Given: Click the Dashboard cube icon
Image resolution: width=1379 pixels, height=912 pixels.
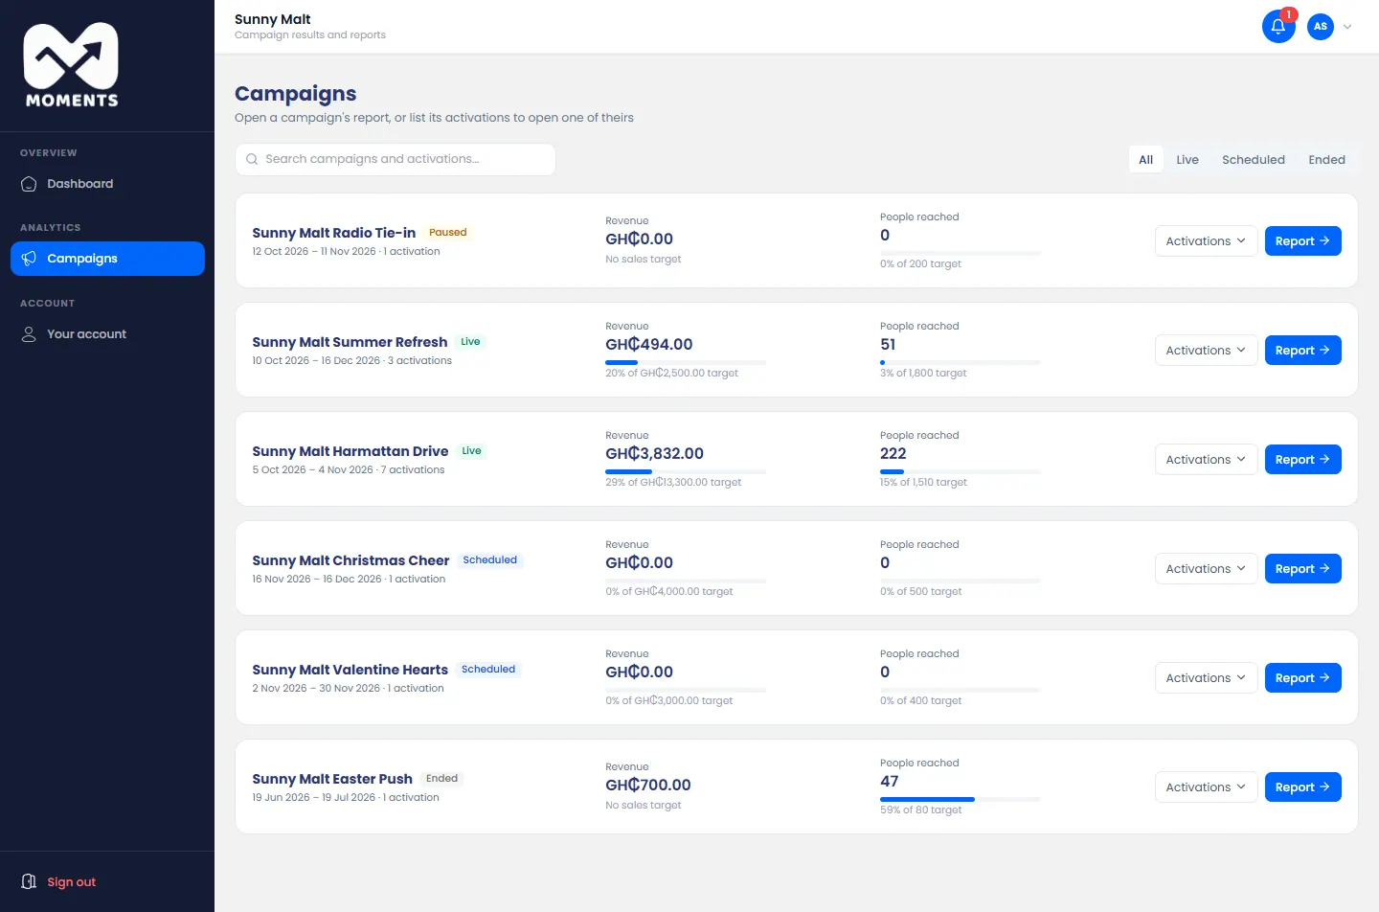Looking at the screenshot, I should click(29, 184).
